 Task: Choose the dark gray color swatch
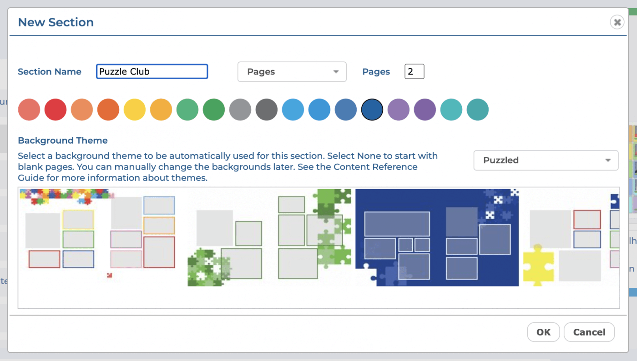(x=267, y=110)
